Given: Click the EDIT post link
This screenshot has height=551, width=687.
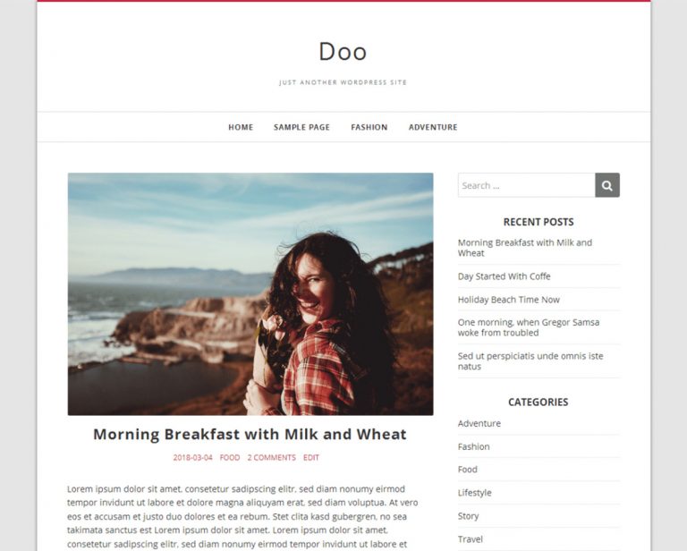Looking at the screenshot, I should coord(311,457).
